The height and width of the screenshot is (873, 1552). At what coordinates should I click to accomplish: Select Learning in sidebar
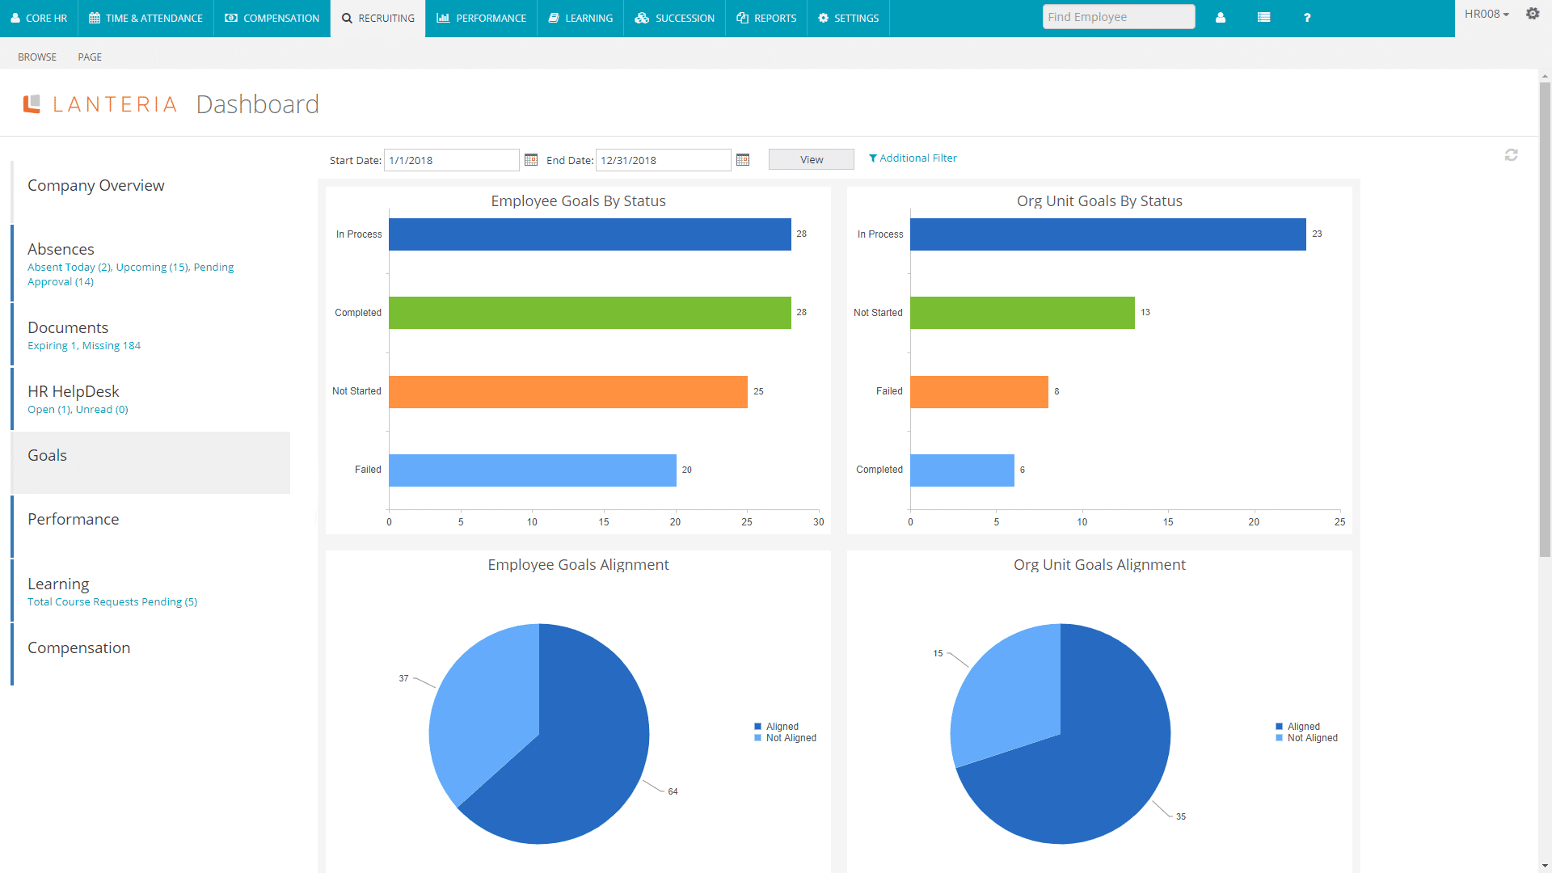click(58, 584)
